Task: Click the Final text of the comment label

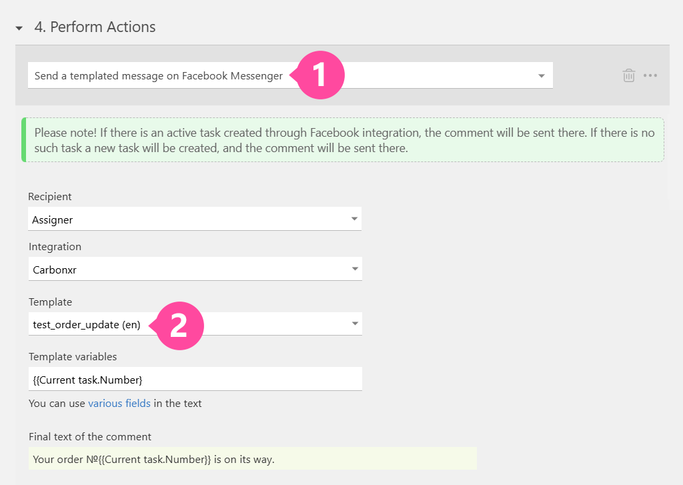Action: tap(90, 437)
